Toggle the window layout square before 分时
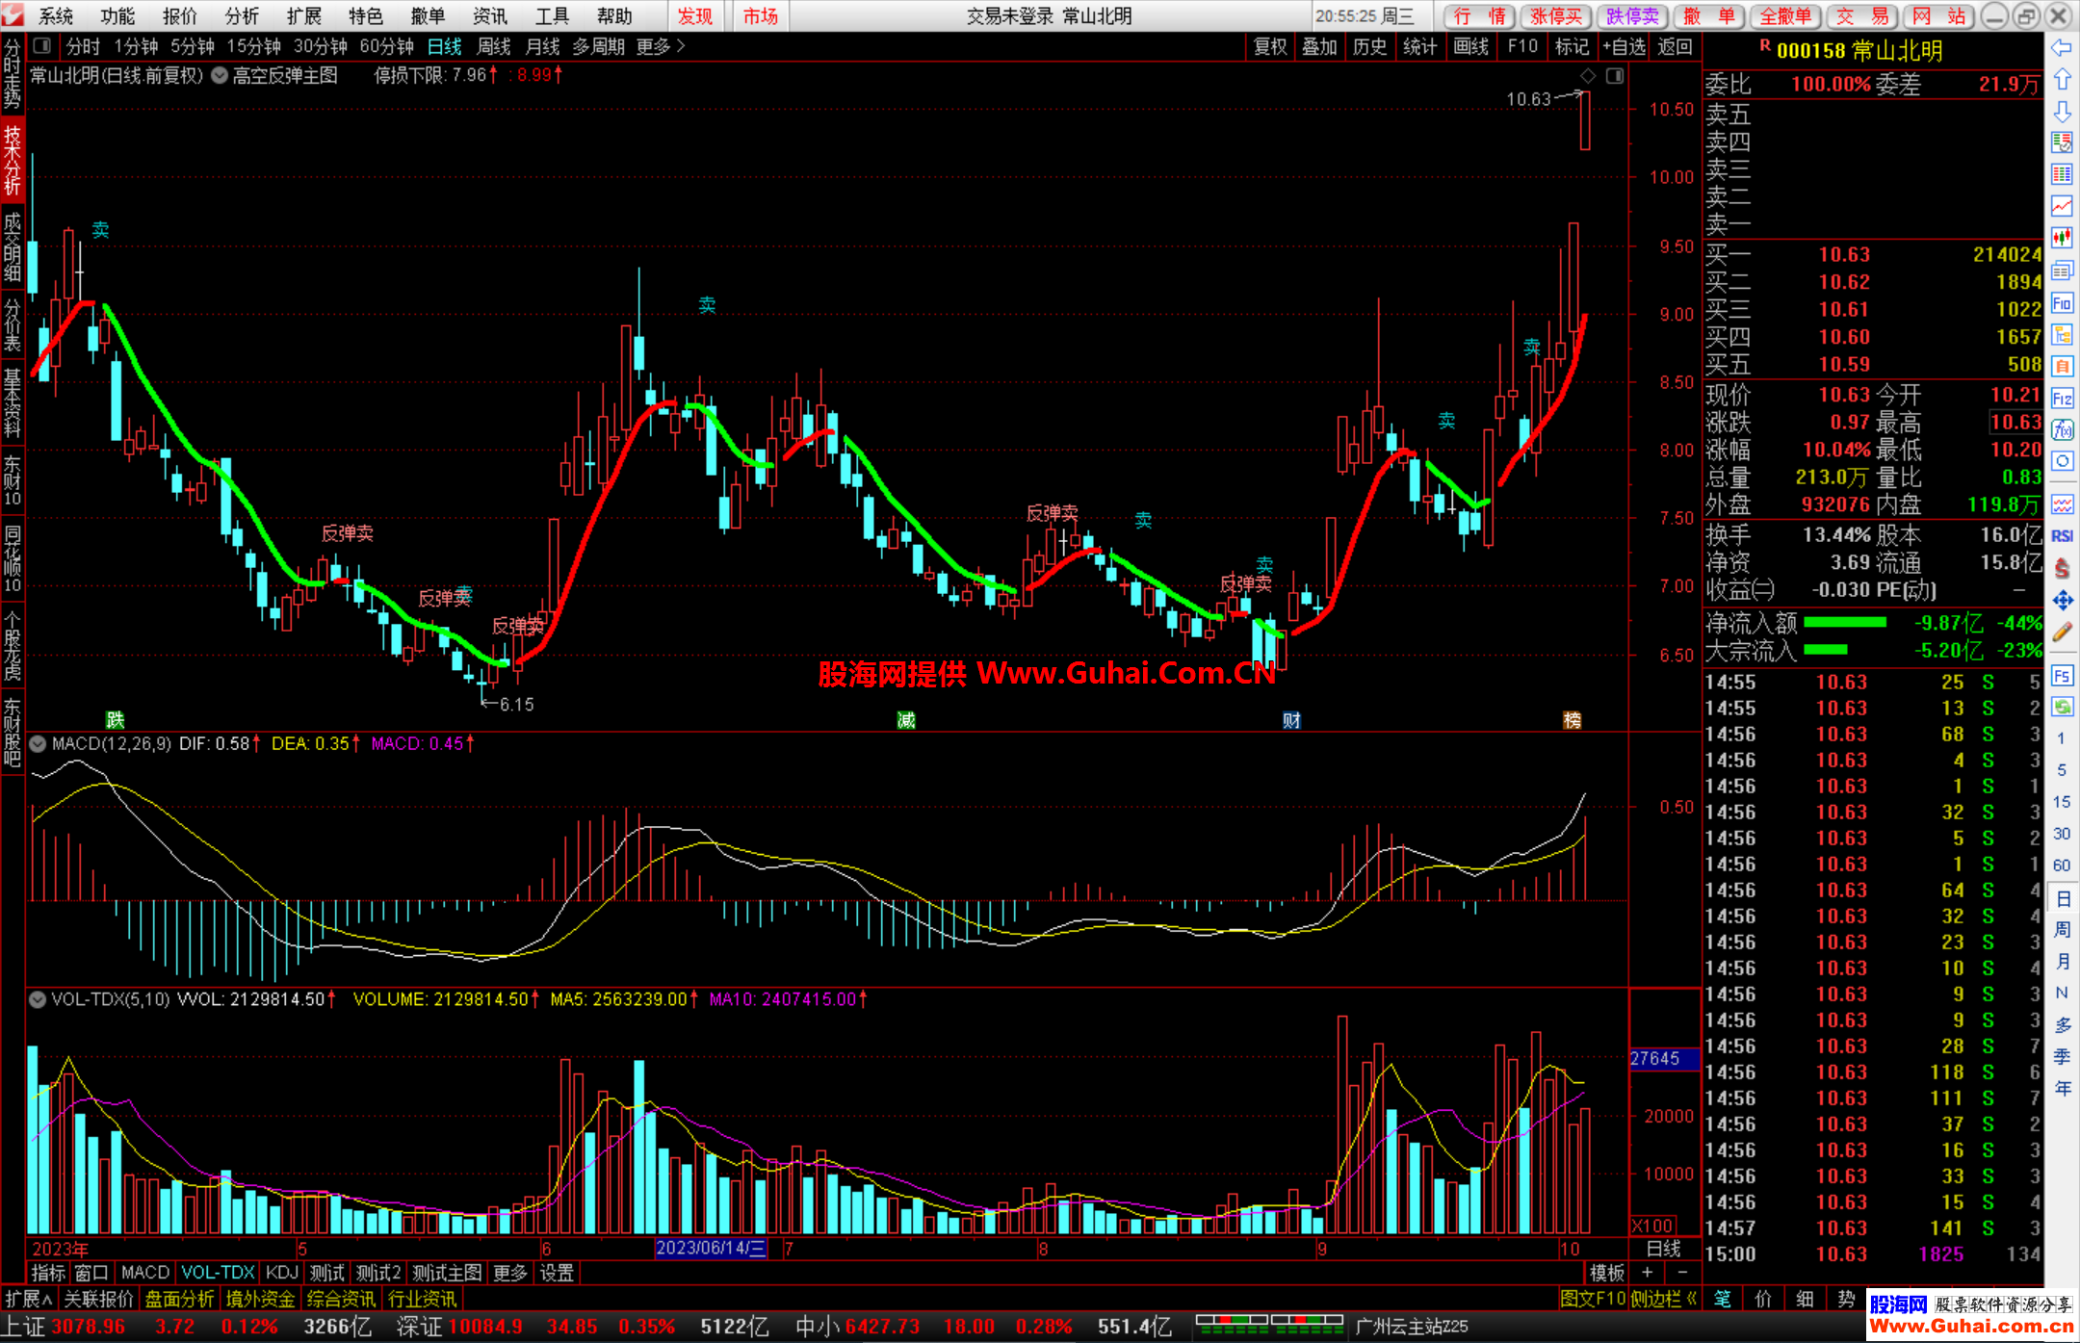Screen dimensions: 2080x1343 point(41,45)
